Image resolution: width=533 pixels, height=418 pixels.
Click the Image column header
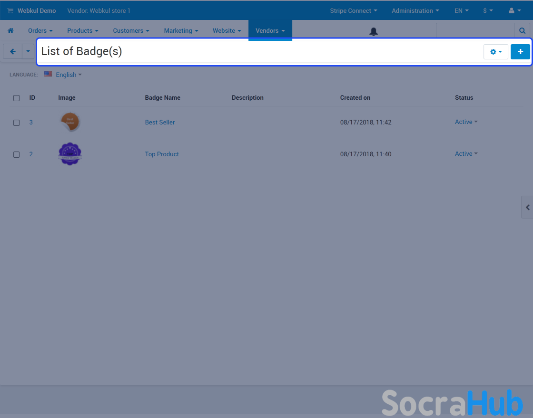pyautogui.click(x=67, y=98)
